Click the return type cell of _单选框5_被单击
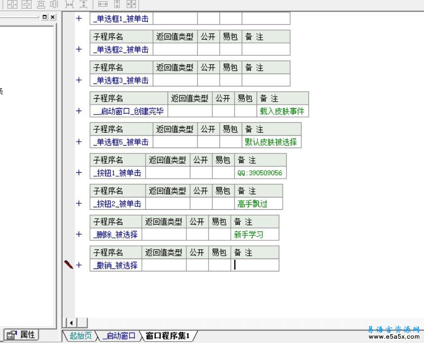424x343 pixels. tap(175, 142)
